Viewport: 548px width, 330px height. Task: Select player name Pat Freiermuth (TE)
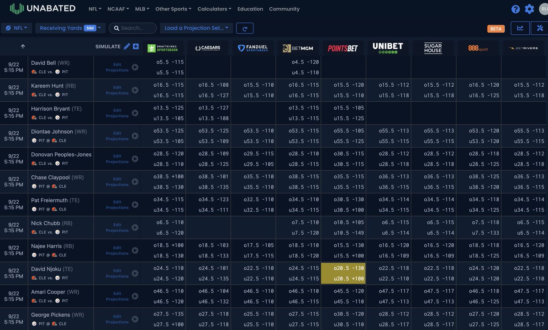(55, 200)
